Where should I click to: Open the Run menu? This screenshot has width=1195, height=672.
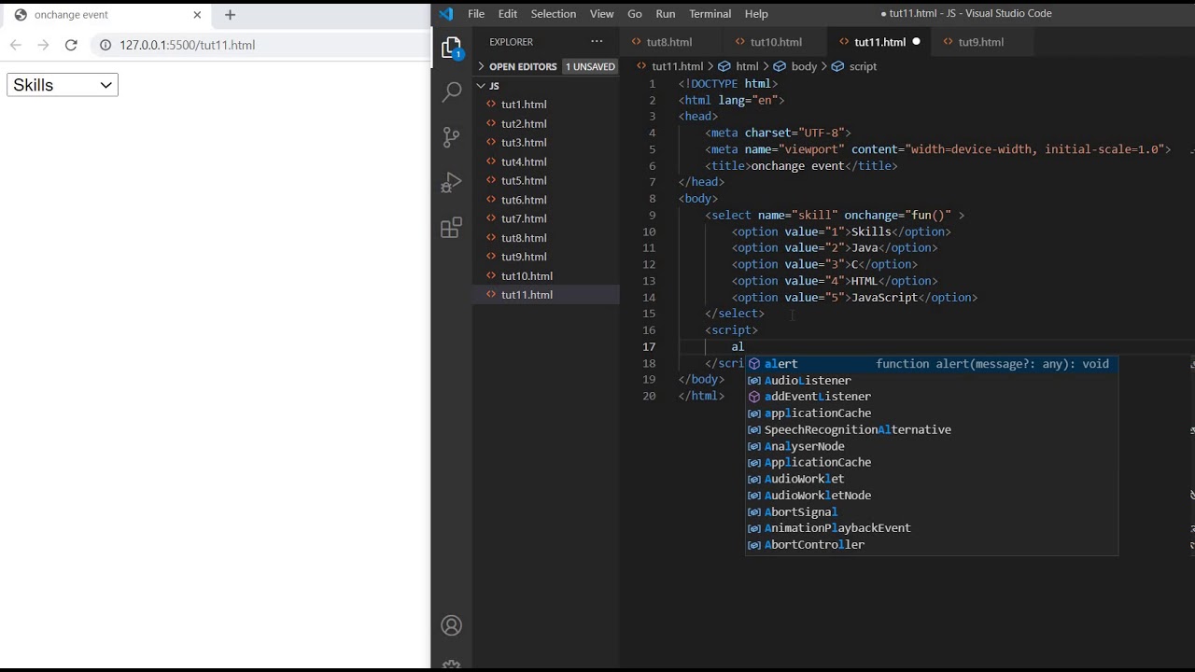click(666, 14)
